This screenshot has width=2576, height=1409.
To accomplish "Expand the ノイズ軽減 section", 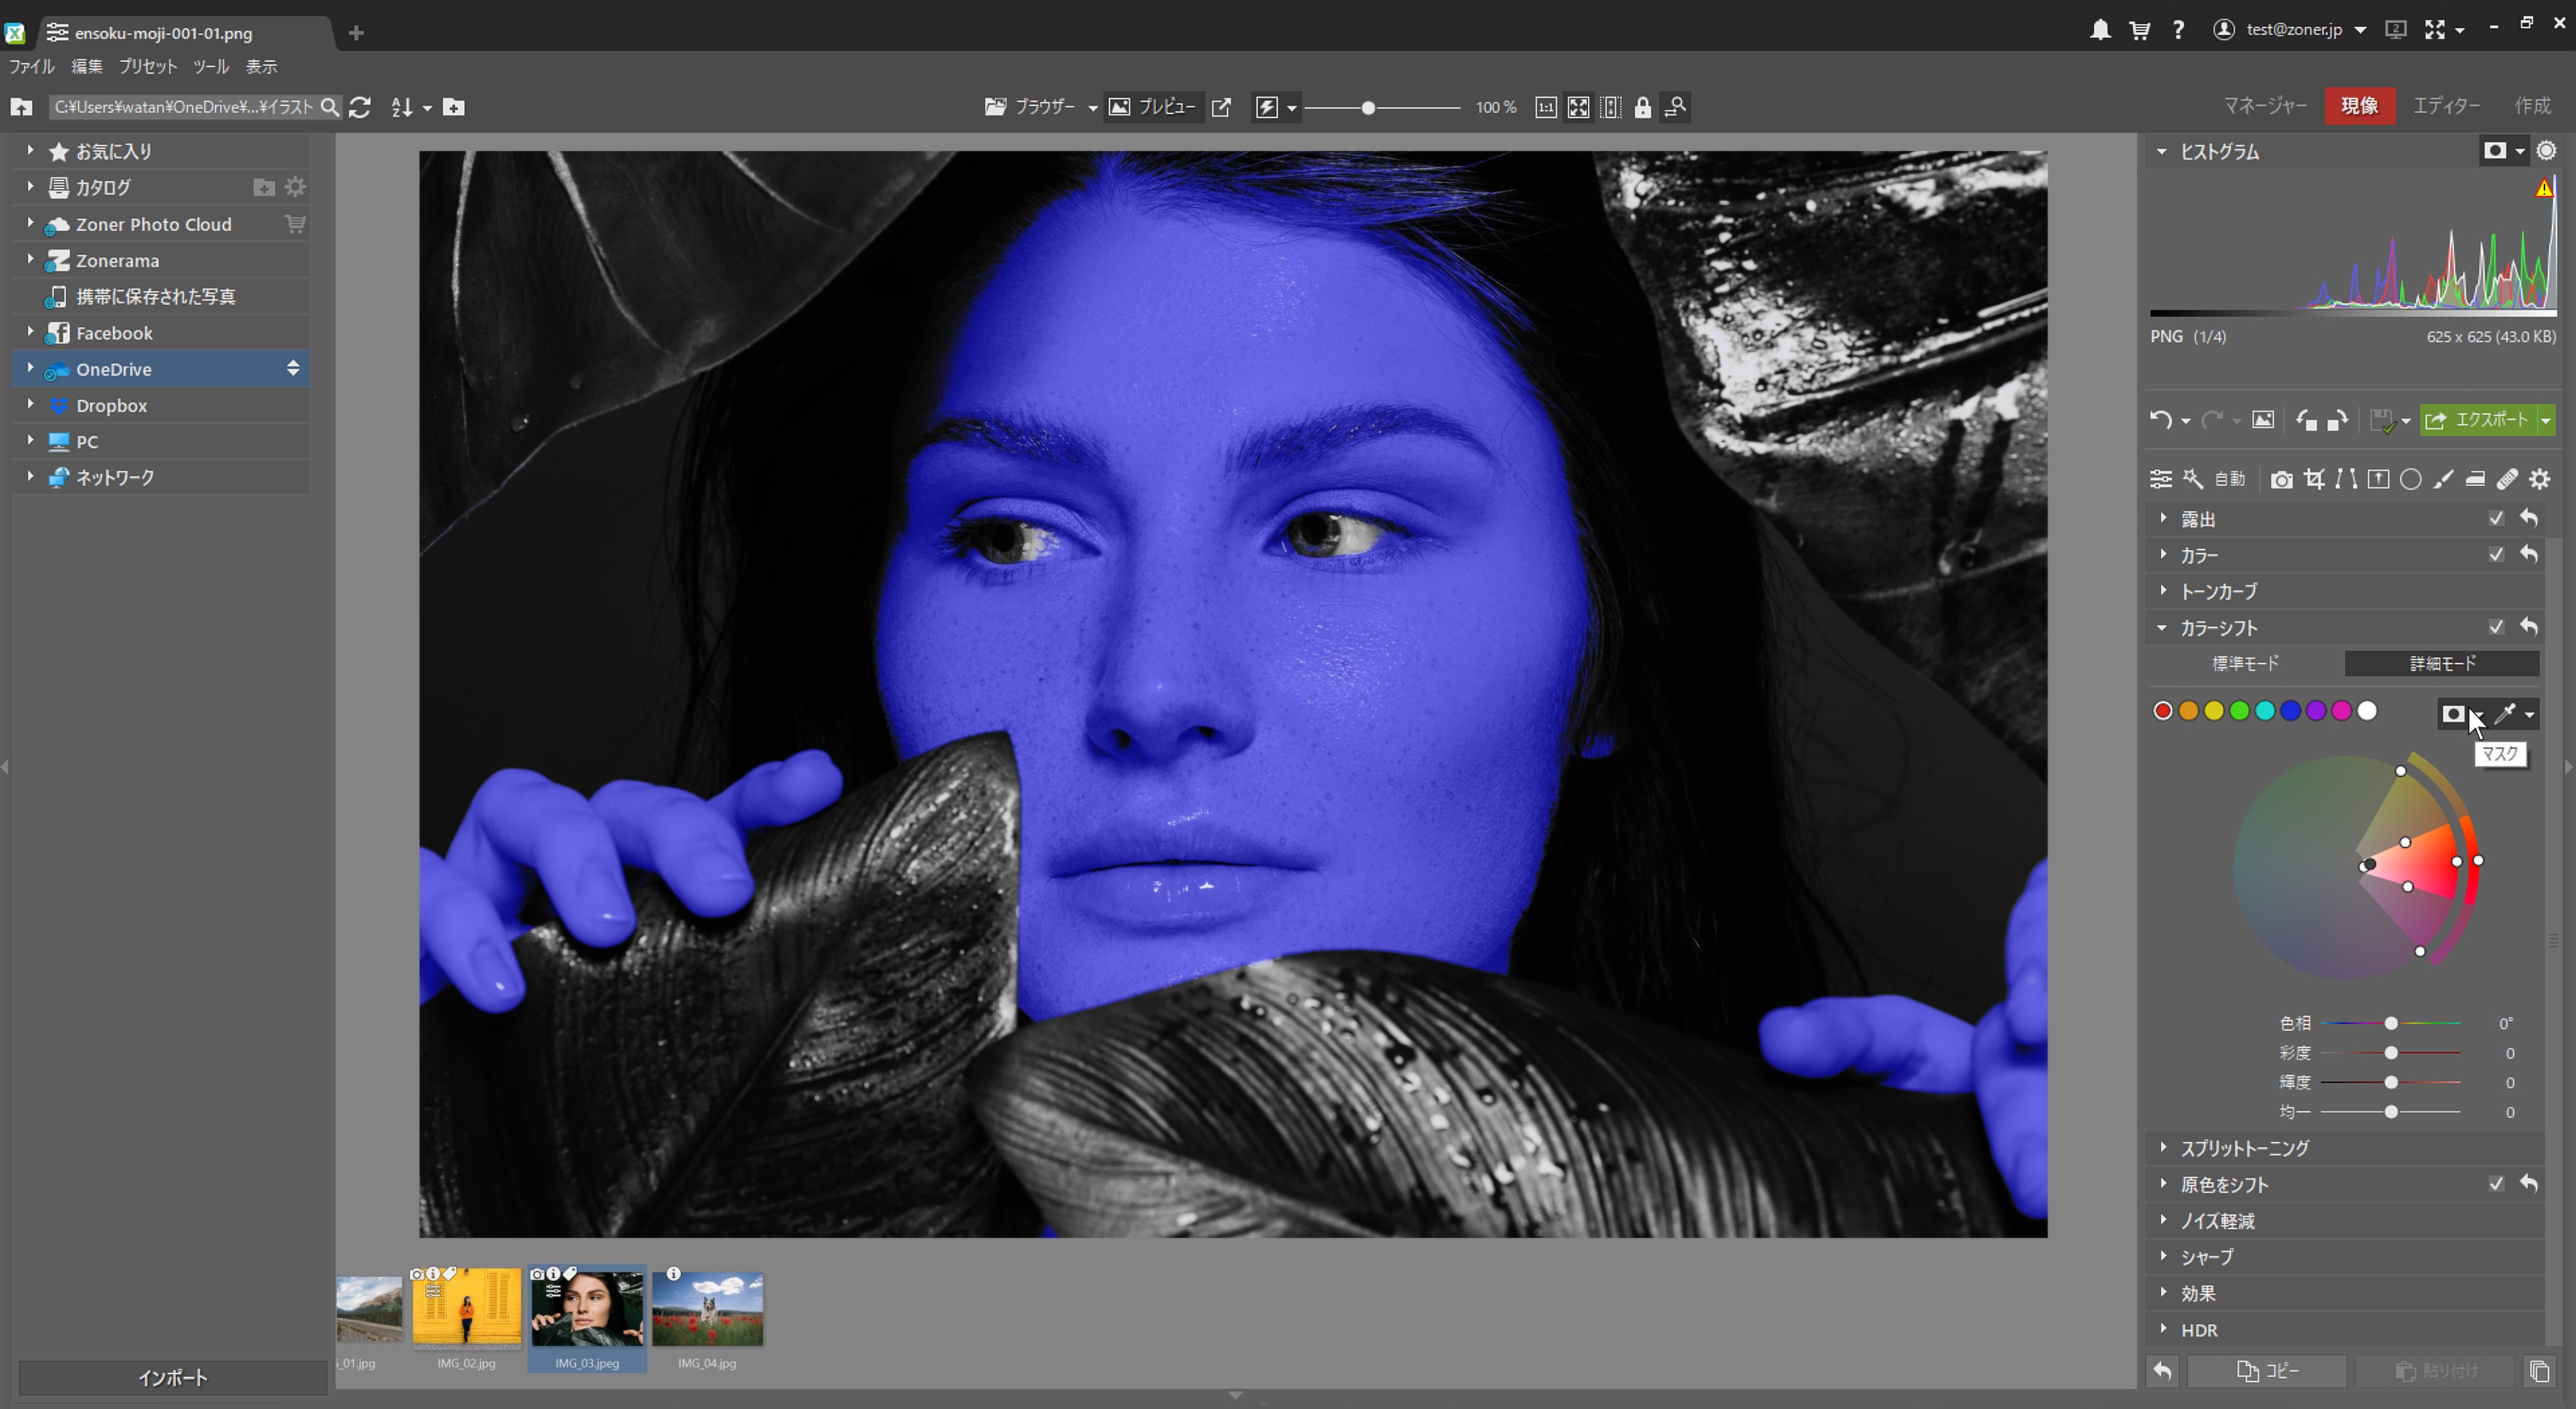I will [2163, 1221].
